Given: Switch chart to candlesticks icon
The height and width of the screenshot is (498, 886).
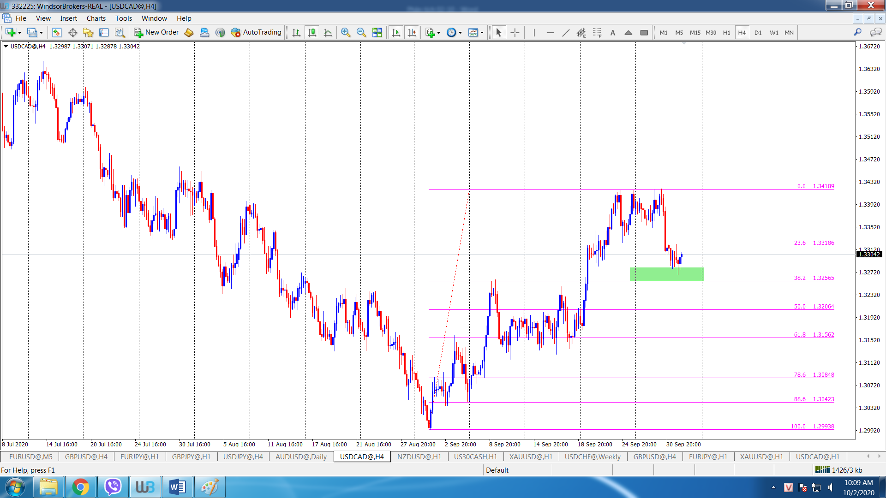Looking at the screenshot, I should [x=312, y=32].
